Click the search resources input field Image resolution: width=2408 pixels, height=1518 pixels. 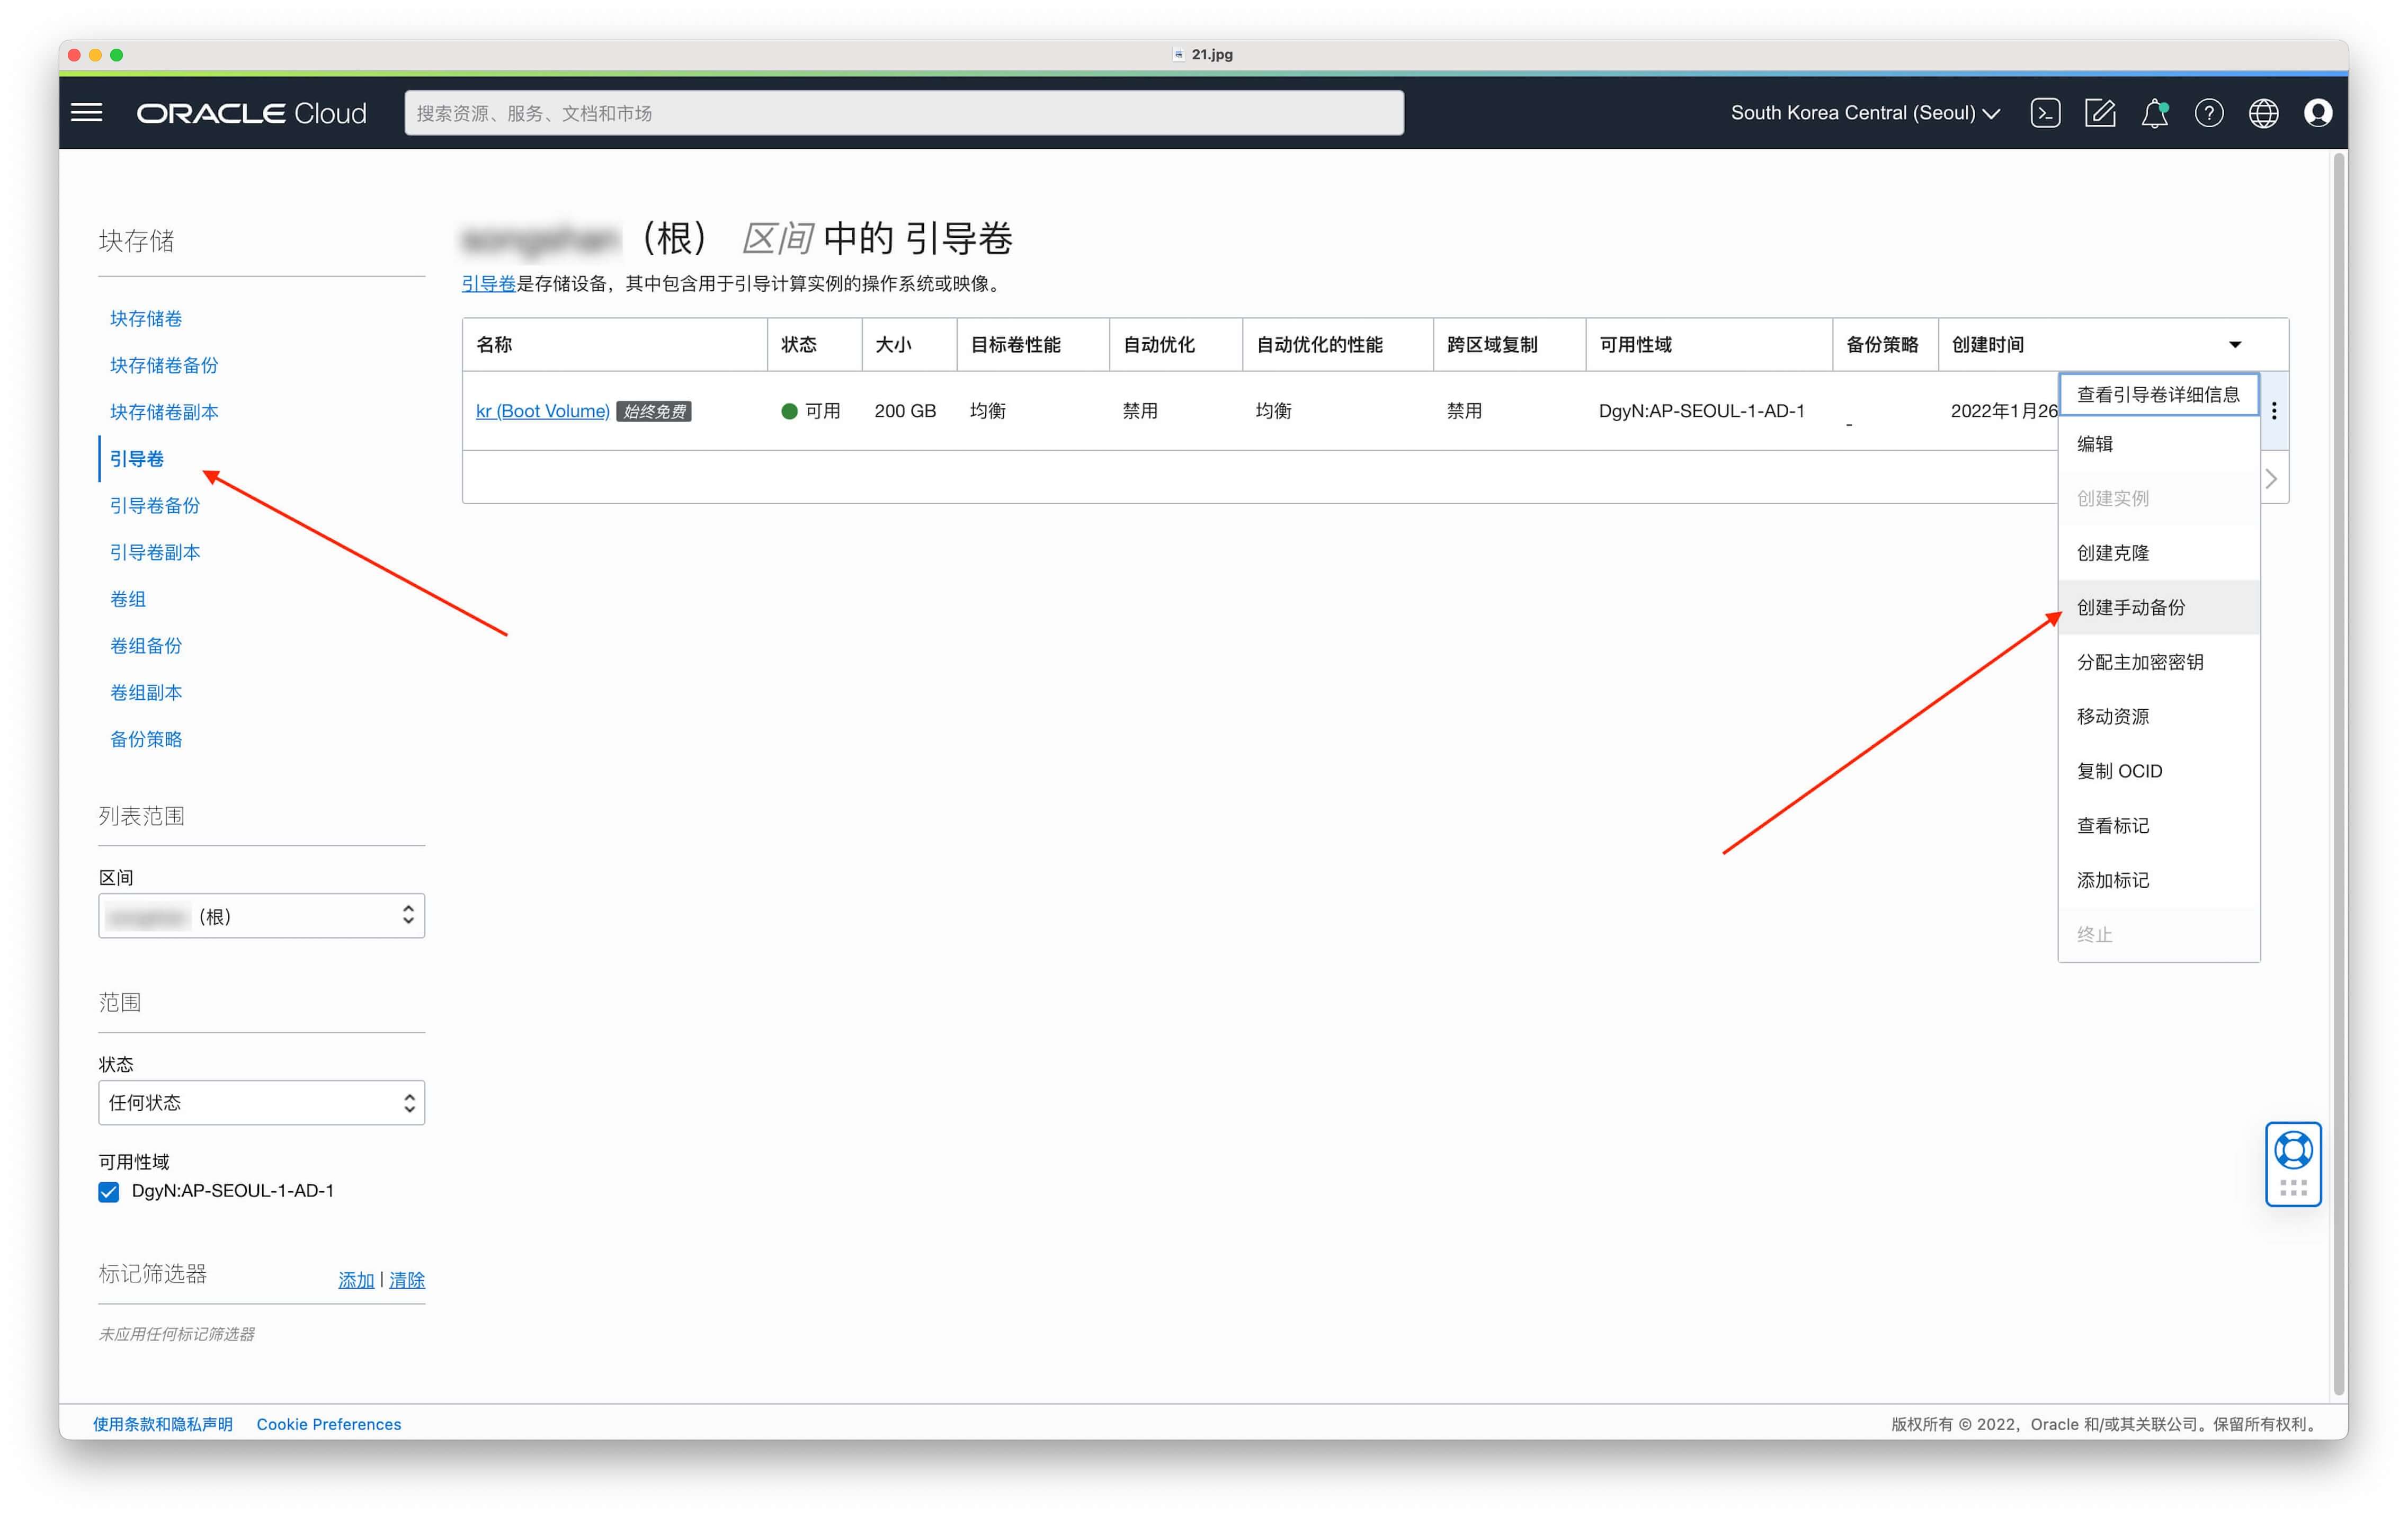pos(904,113)
